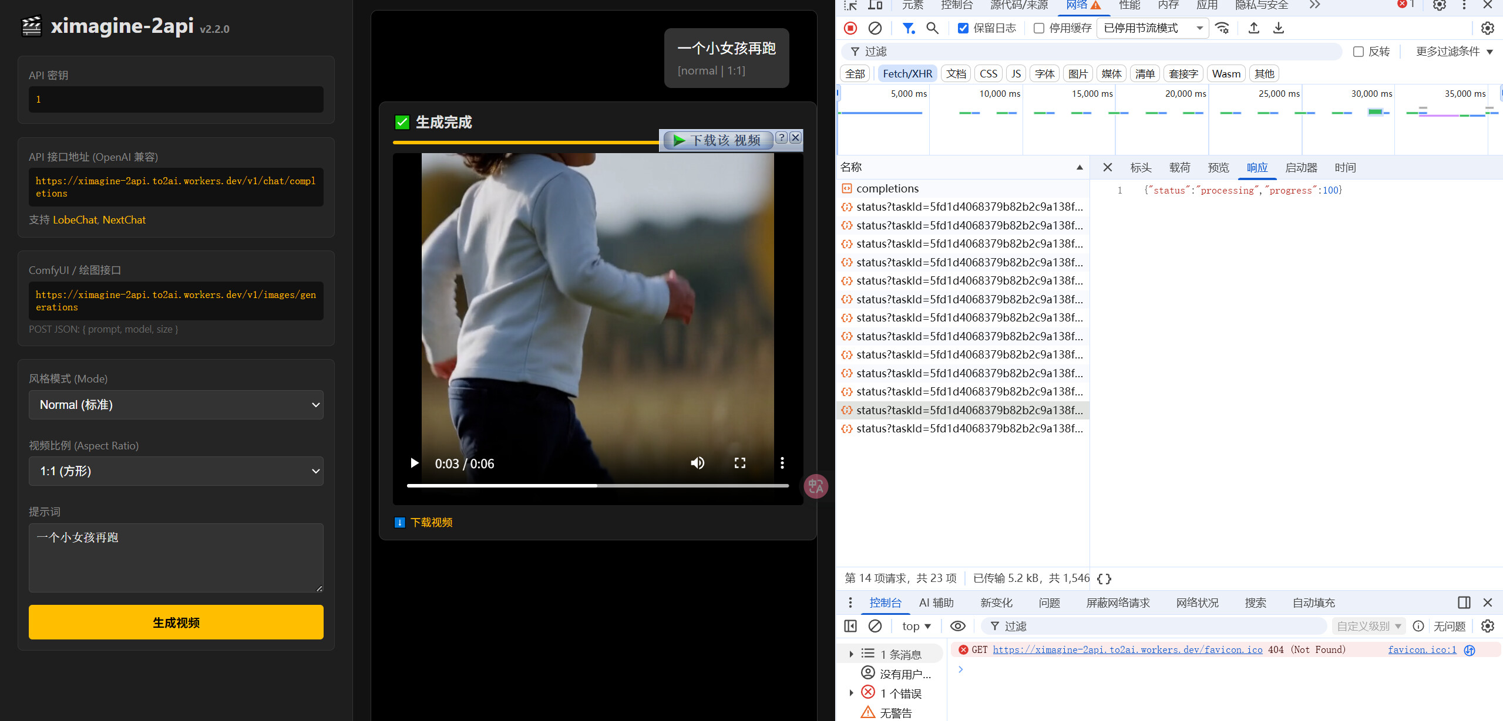Open the throttling mode dropdown
1503x721 pixels.
[1152, 28]
